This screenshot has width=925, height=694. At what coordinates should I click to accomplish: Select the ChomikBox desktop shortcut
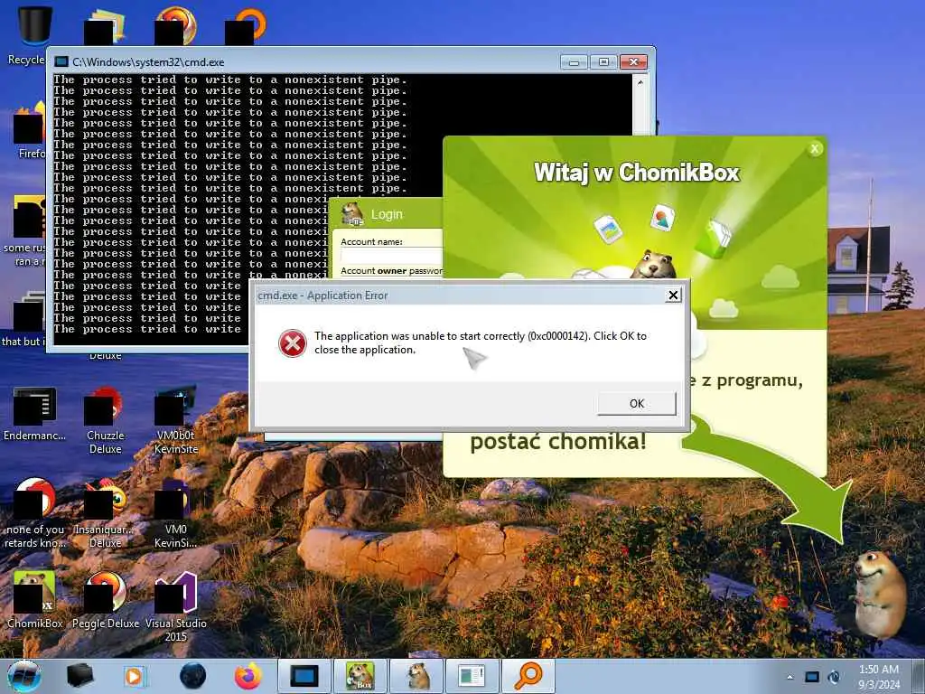pos(35,600)
